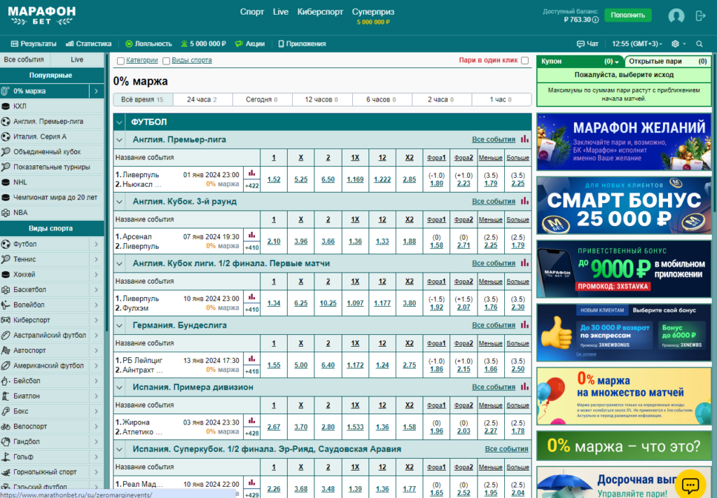Open Спорт in the top navigation
717x498 pixels.
[252, 12]
